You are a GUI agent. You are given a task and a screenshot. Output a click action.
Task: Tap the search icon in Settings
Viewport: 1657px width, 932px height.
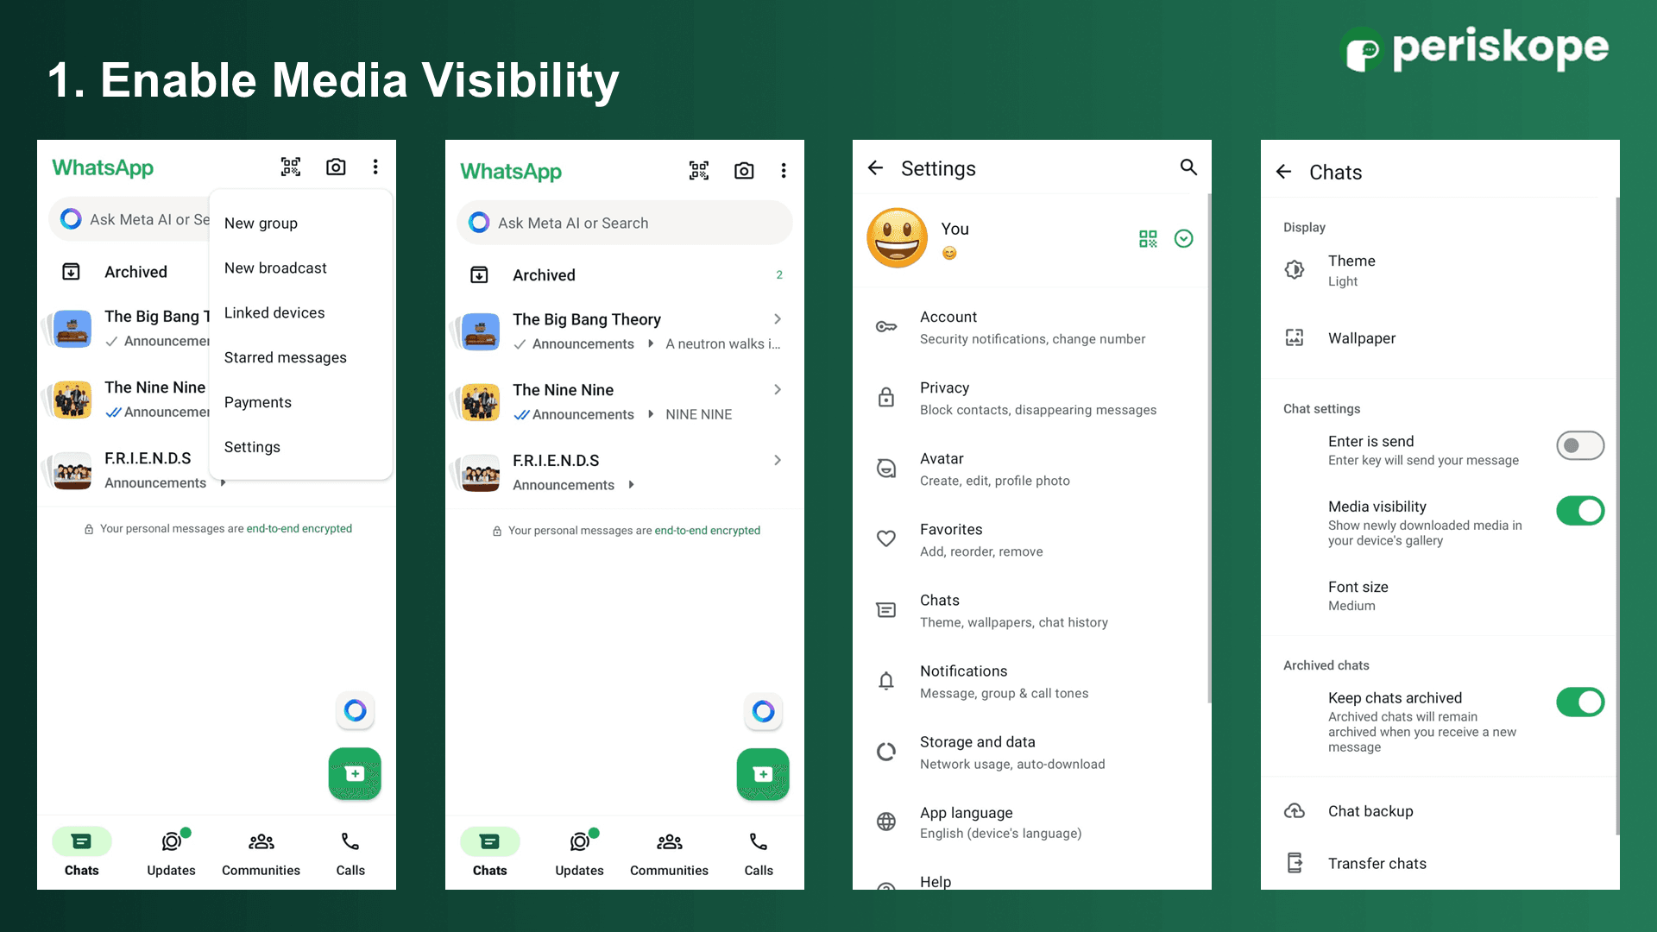point(1188,167)
